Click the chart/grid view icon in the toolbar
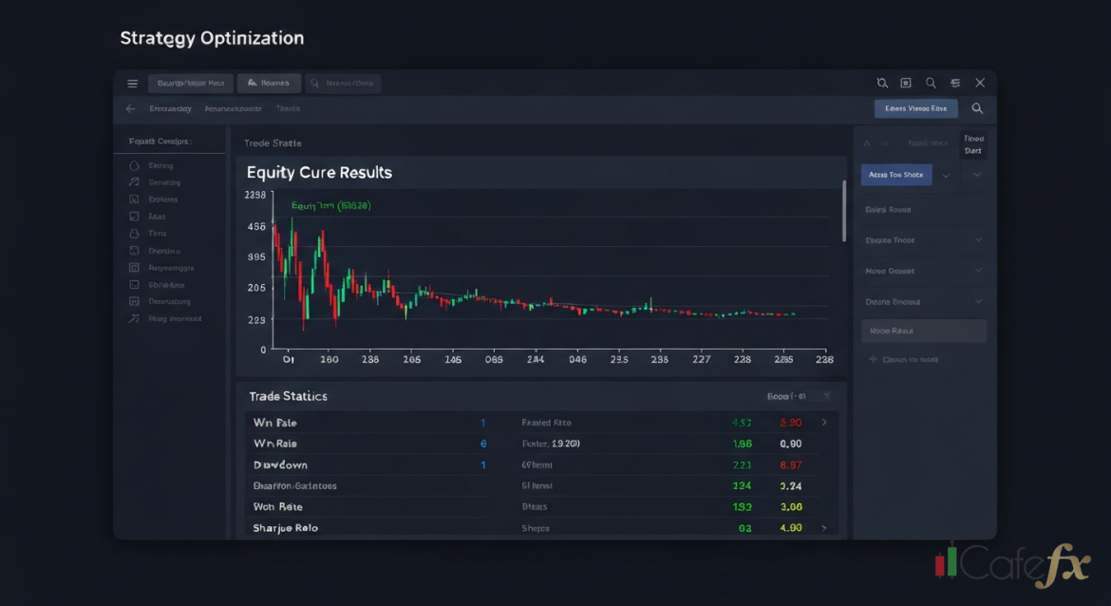This screenshot has width=1111, height=606. tap(906, 83)
